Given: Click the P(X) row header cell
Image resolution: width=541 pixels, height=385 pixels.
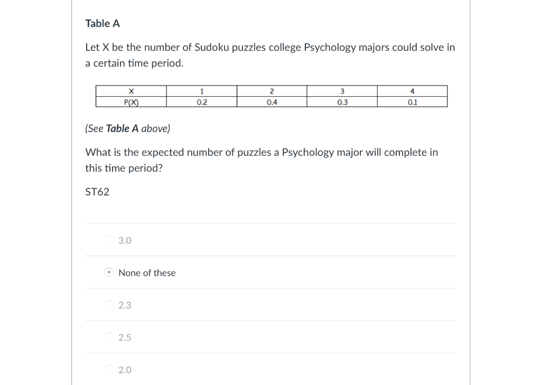Looking at the screenshot, I should point(131,101).
